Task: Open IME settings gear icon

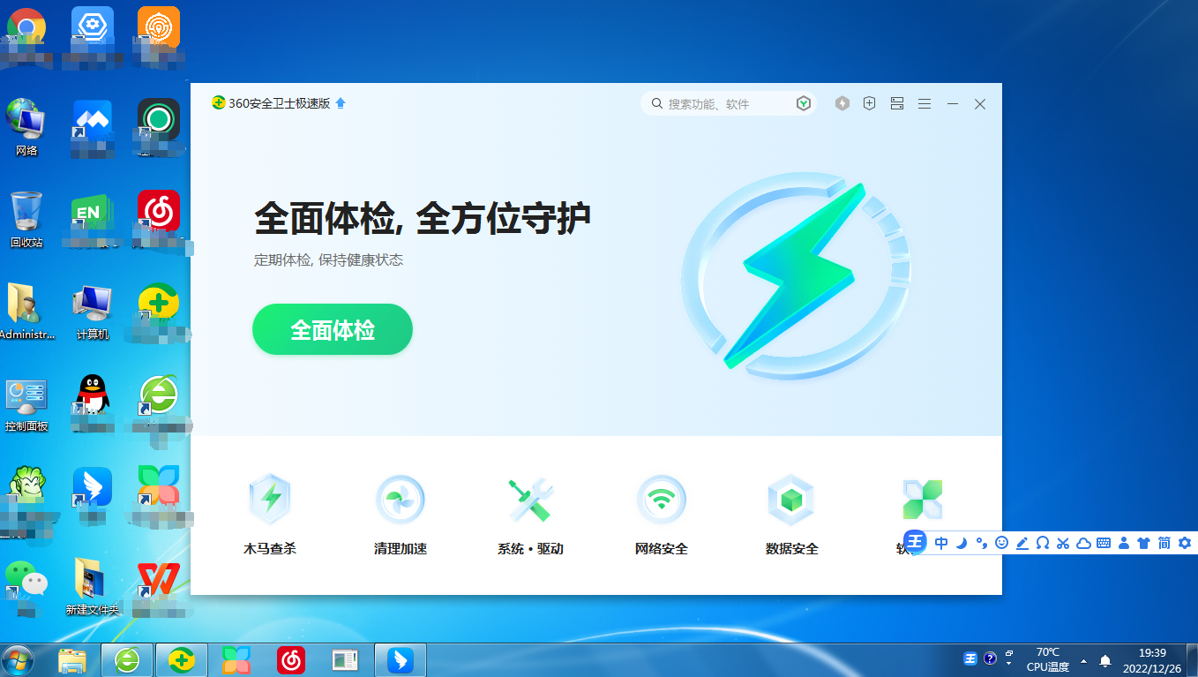Action: click(x=1185, y=543)
